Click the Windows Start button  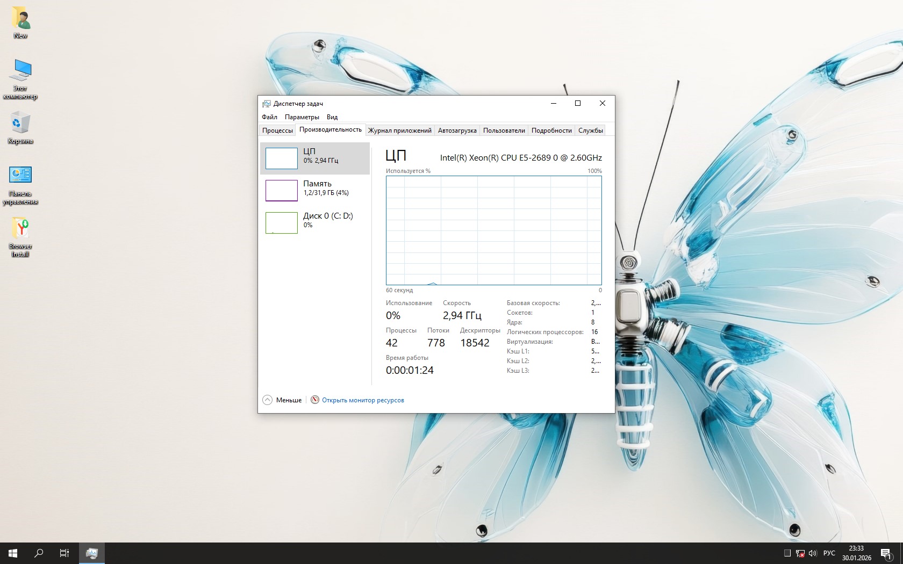coord(13,553)
